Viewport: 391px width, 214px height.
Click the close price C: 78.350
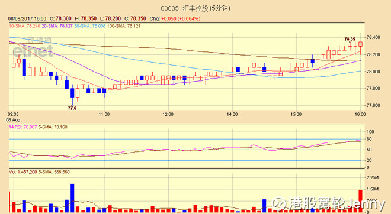point(135,19)
